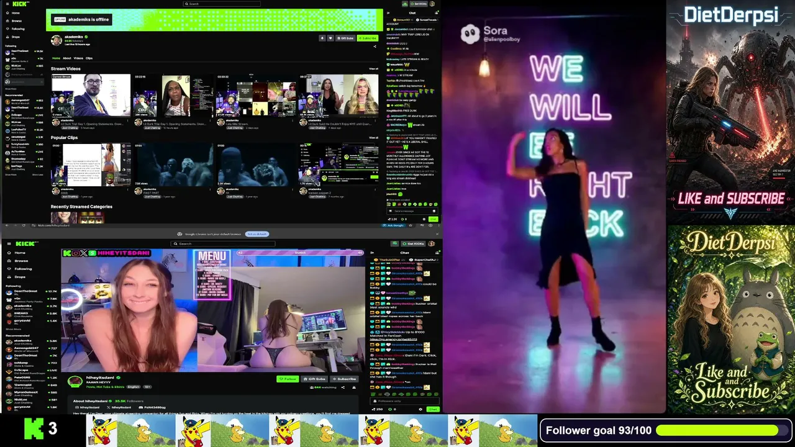Click the Followers only chat input
This screenshot has width=795, height=447.
point(404,400)
